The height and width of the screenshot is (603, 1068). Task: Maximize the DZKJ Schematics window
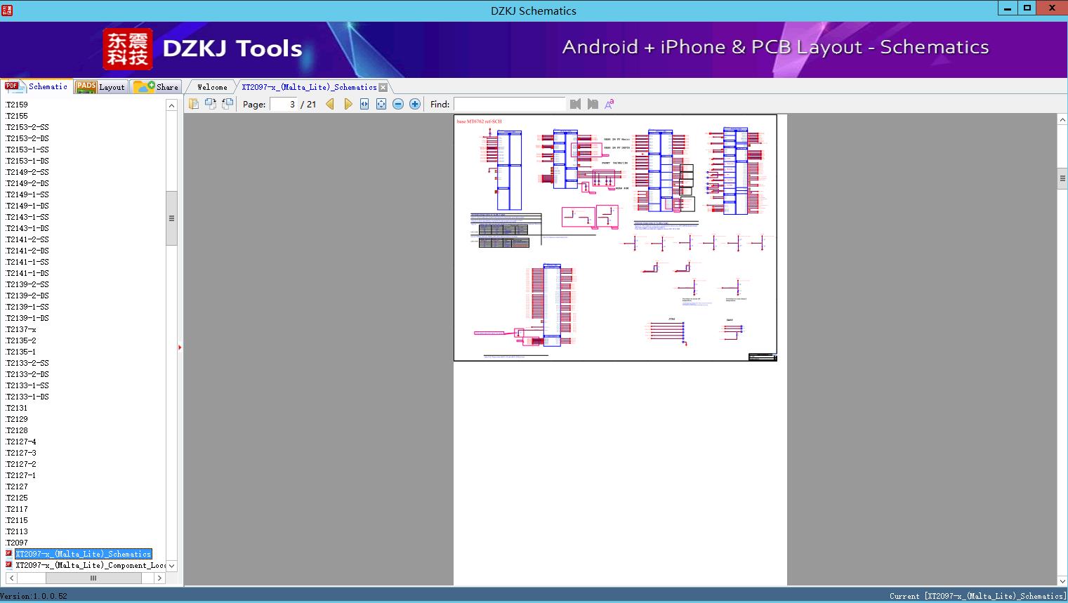point(1027,8)
